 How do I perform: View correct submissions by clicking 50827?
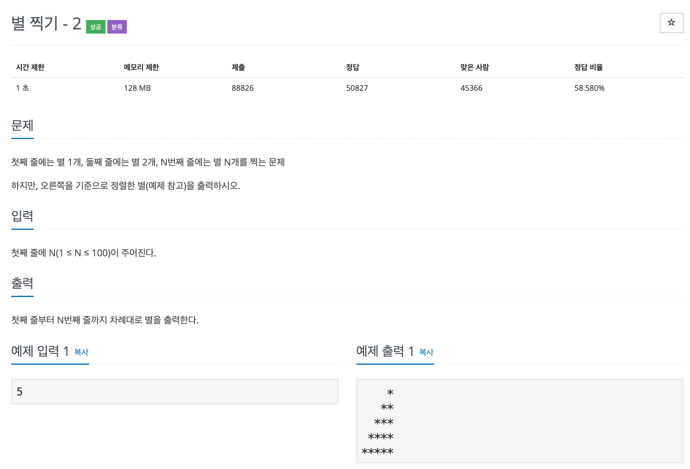[356, 88]
